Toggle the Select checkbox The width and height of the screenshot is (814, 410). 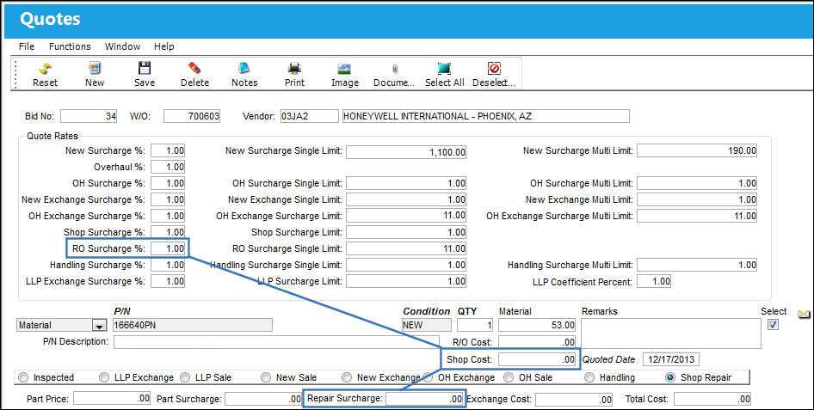click(774, 324)
